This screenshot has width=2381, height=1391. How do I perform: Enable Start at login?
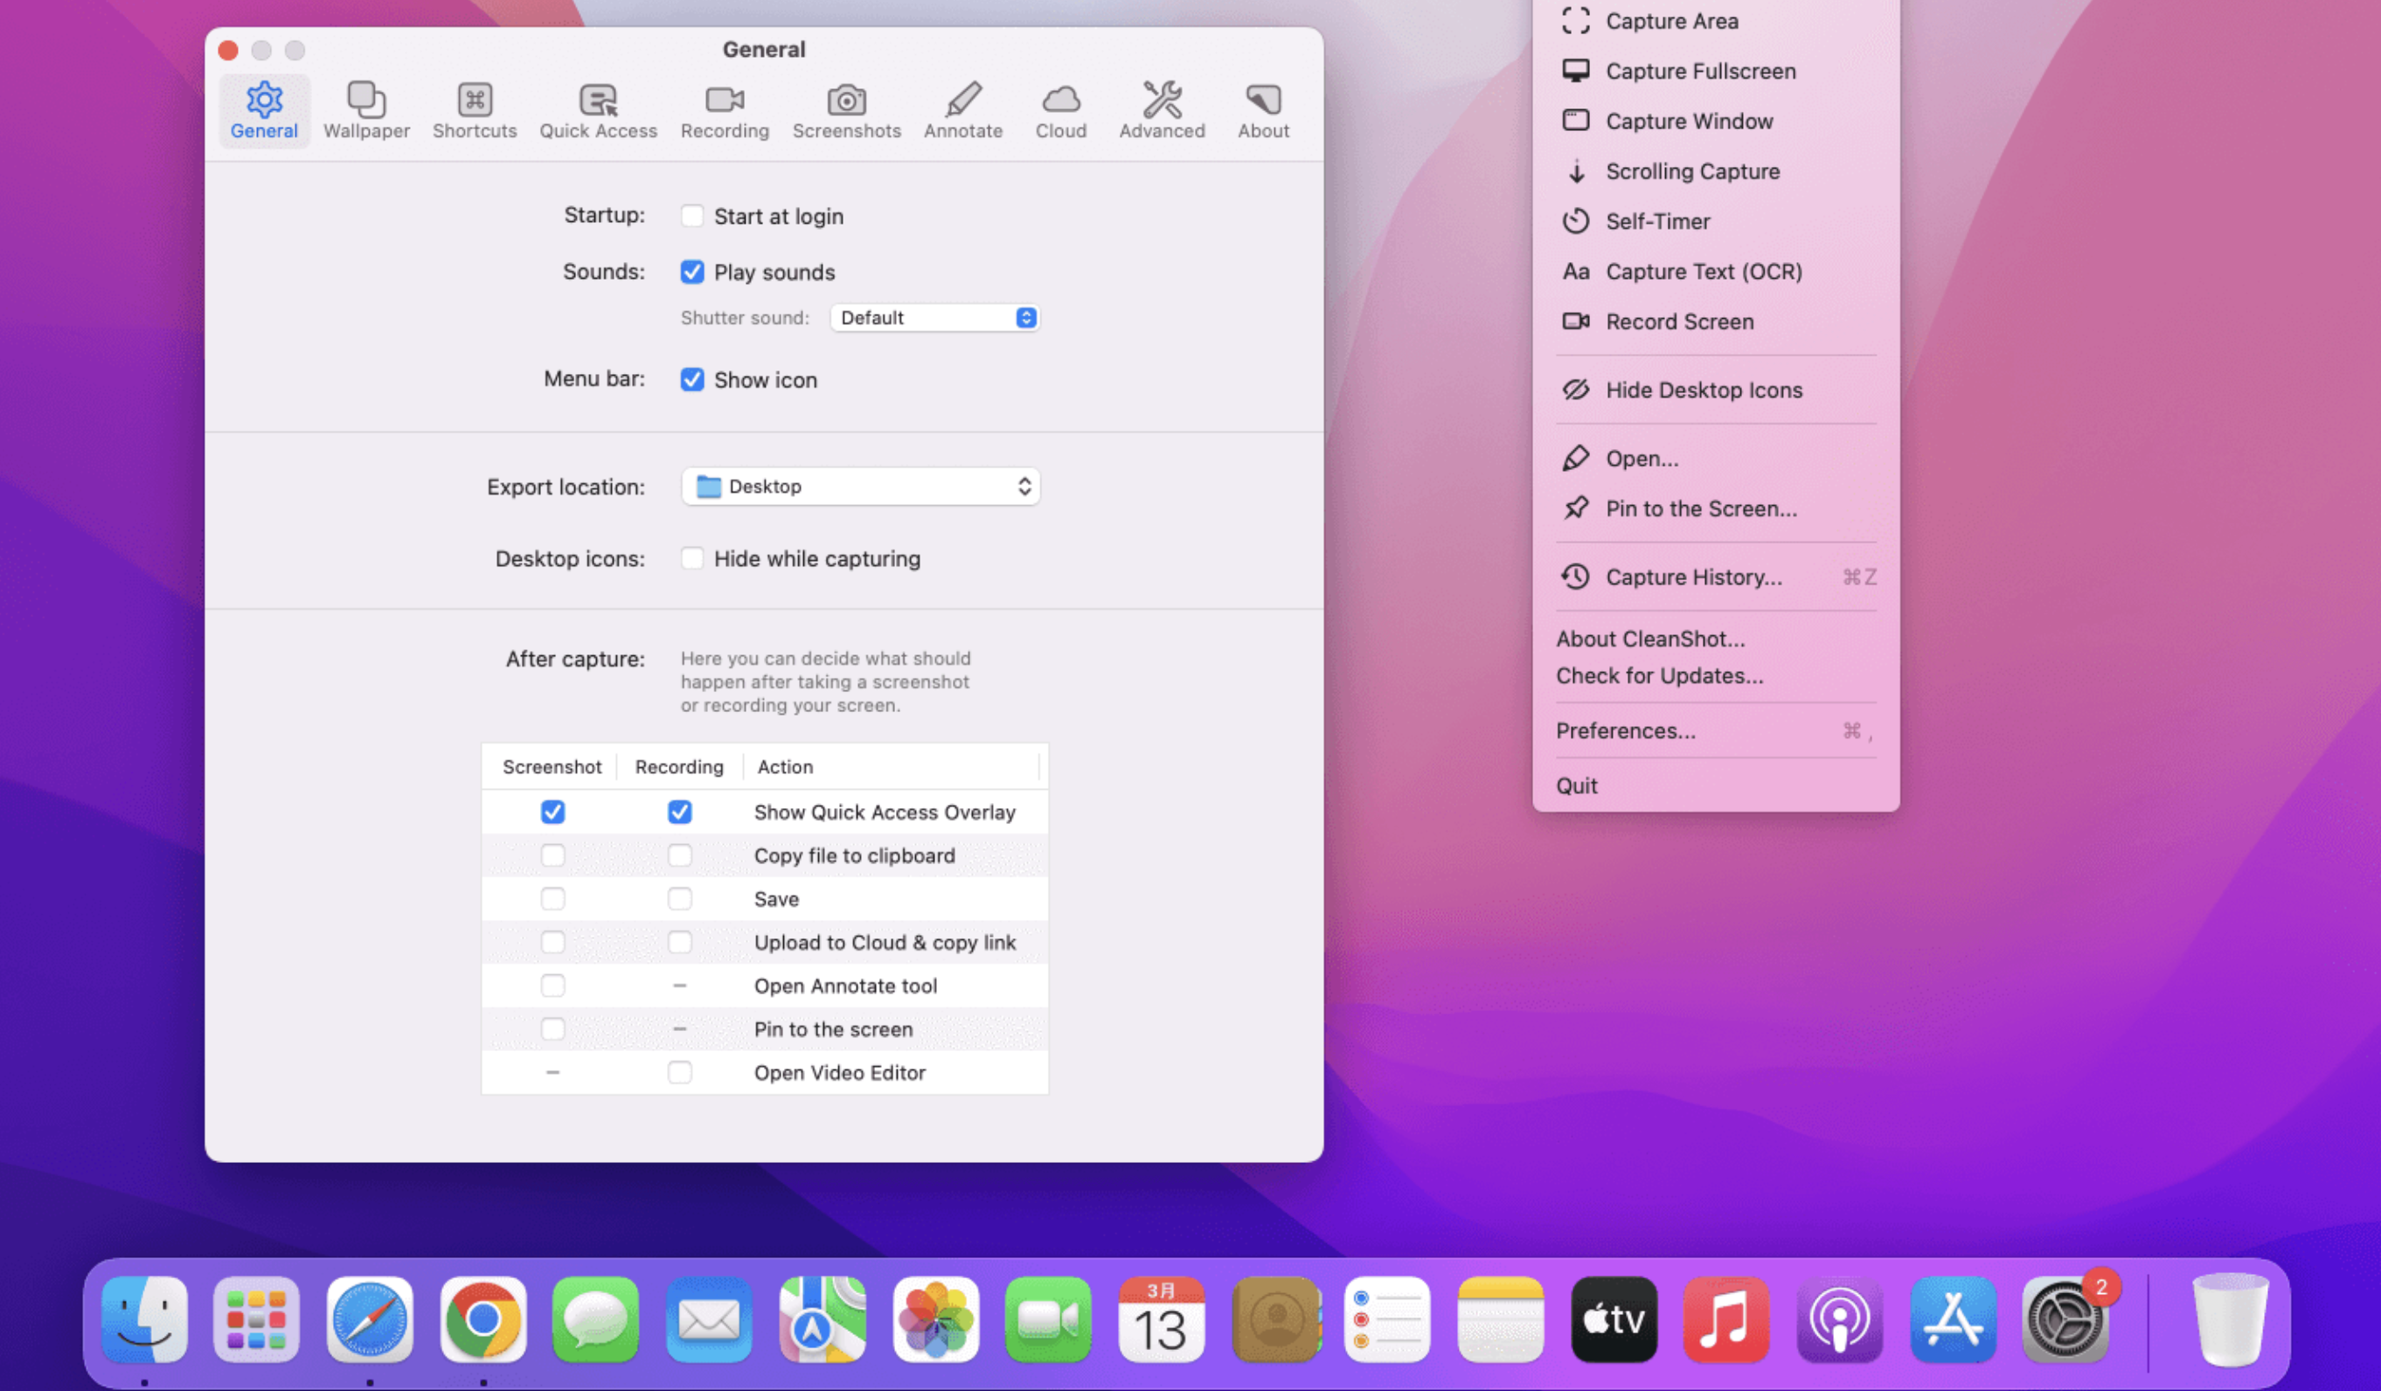pos(692,215)
